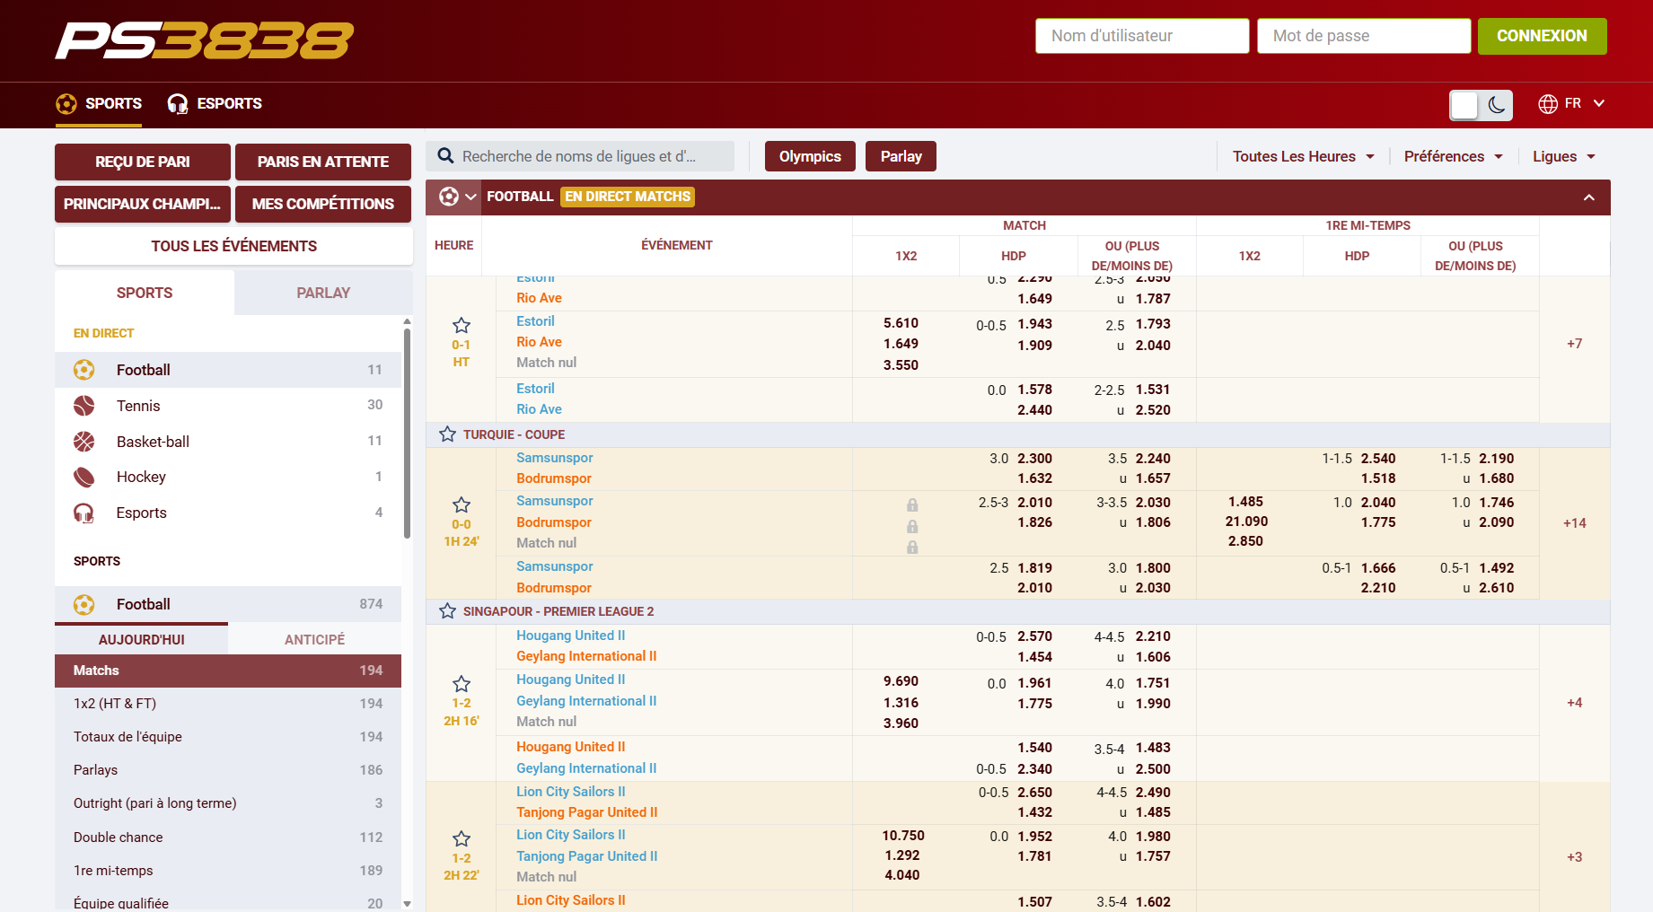This screenshot has height=912, width=1653.
Task: Click the Football icon in EN DIRECT list
Action: [x=84, y=370]
